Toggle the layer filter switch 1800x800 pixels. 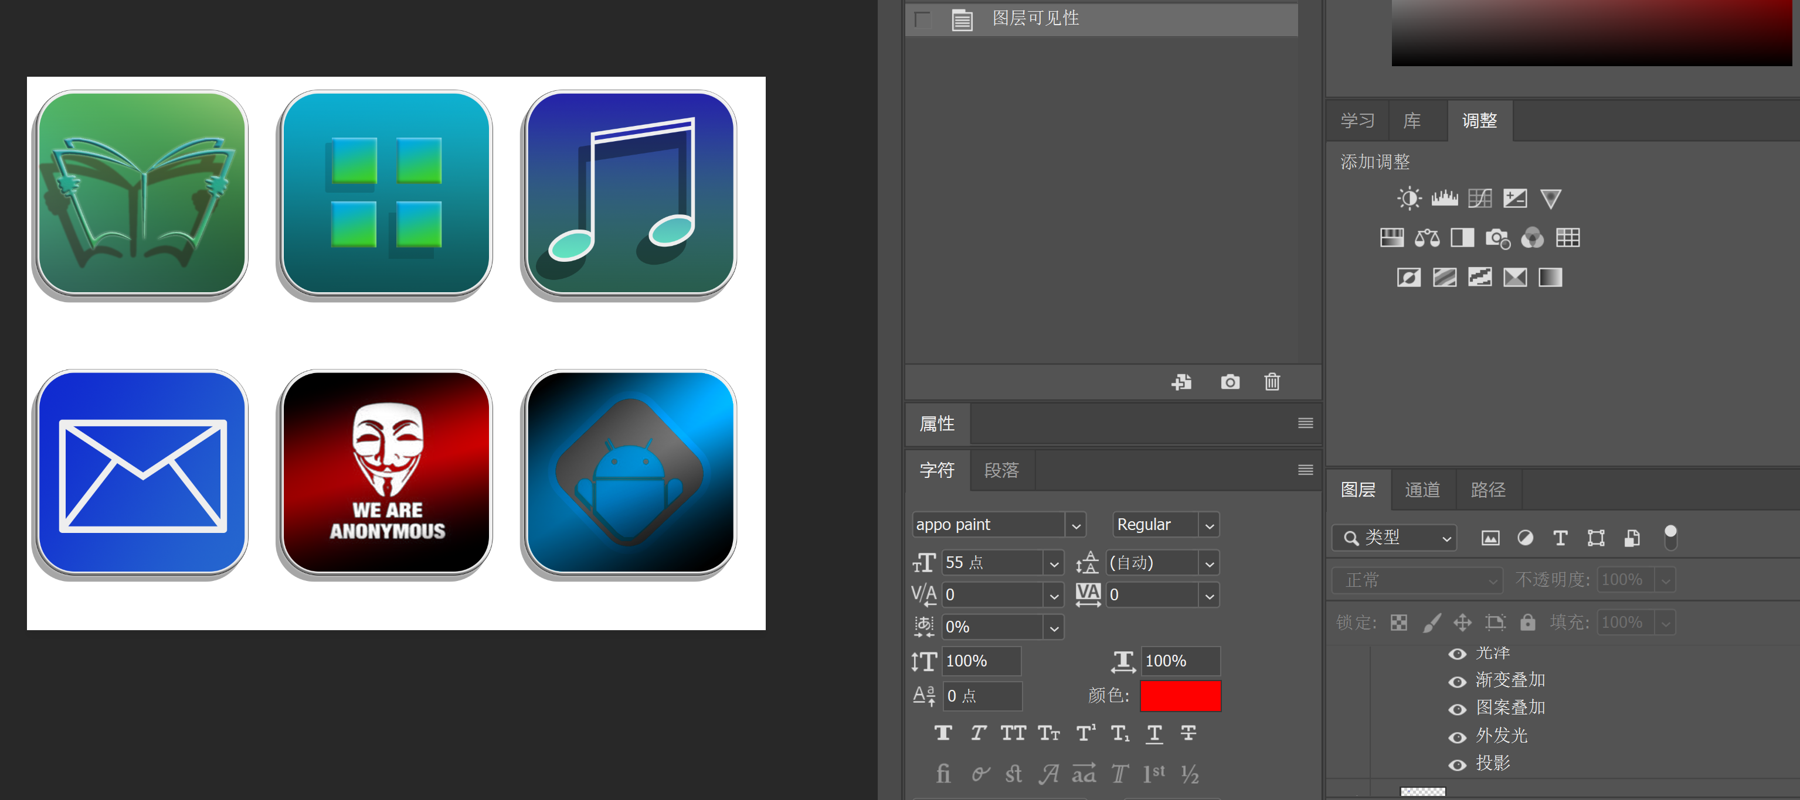point(1670,538)
